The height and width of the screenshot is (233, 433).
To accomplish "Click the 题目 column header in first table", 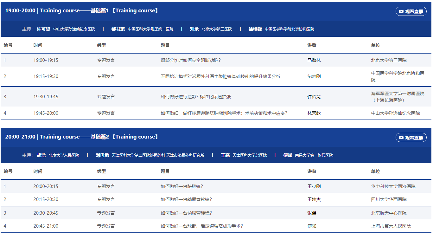I will click(165, 45).
